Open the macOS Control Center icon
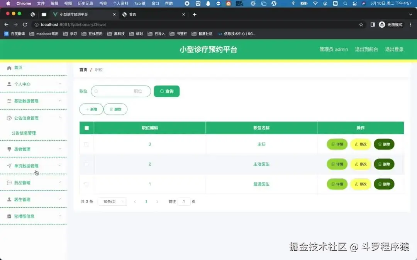The image size is (417, 260). [x=354, y=3]
